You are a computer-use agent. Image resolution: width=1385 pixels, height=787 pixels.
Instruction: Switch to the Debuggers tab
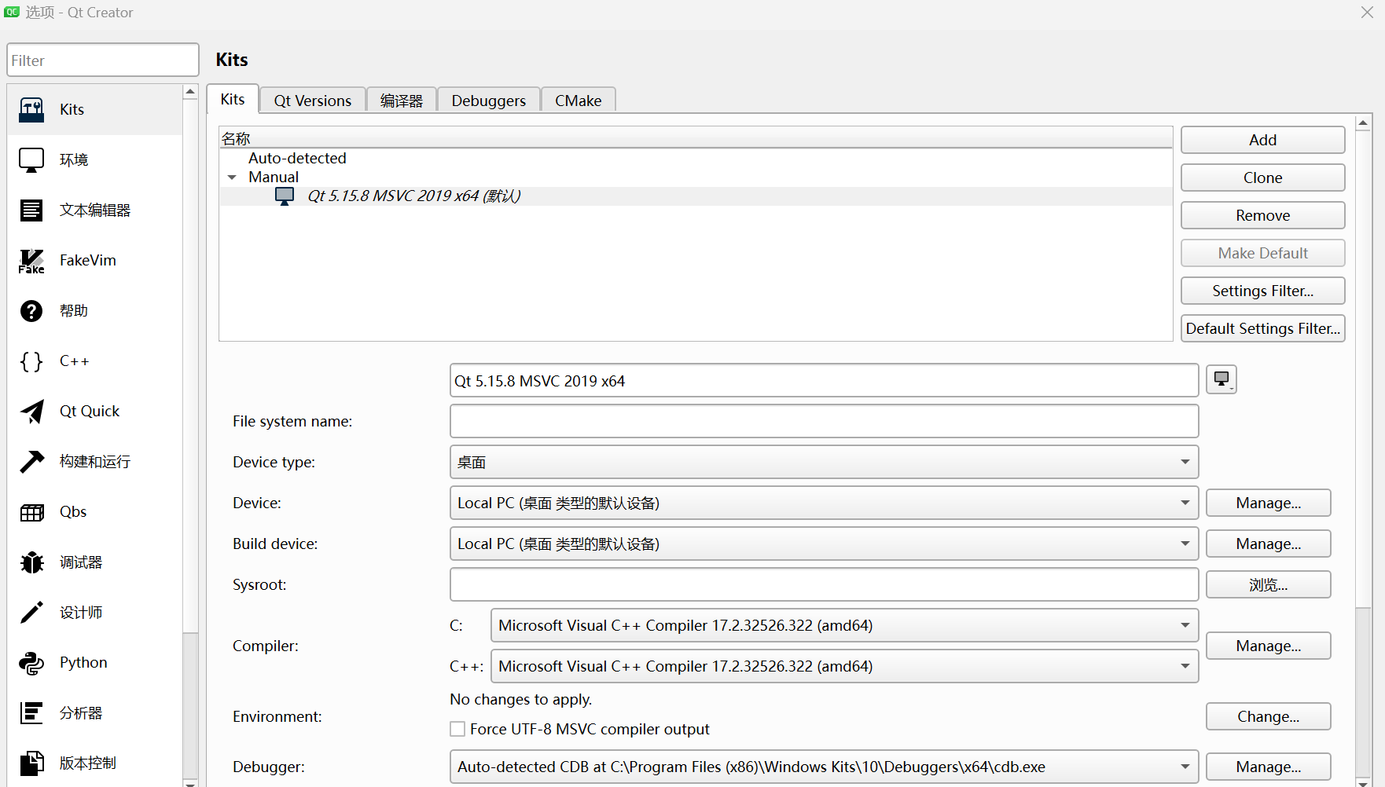pyautogui.click(x=489, y=101)
